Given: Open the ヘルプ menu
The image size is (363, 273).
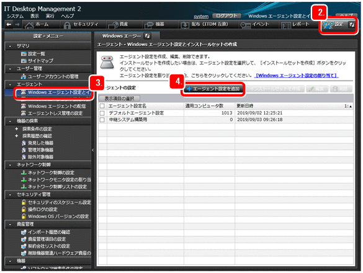Looking at the screenshot, I should click(68, 16).
